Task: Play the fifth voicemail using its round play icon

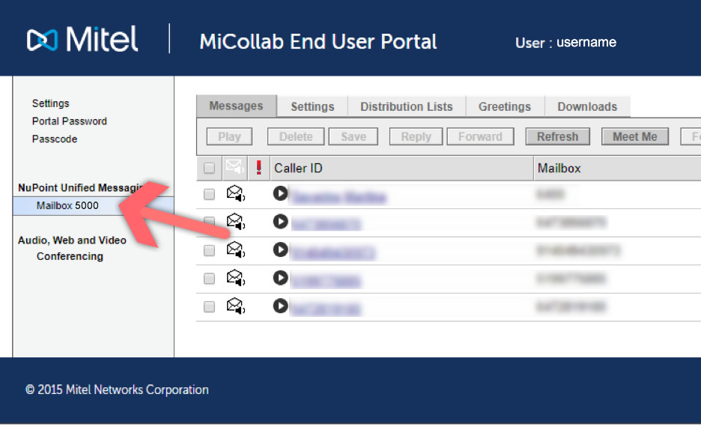Action: 280,306
